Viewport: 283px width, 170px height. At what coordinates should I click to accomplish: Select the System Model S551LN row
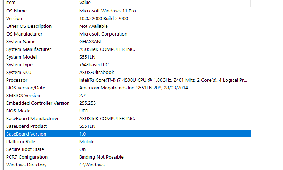[x=128, y=57]
